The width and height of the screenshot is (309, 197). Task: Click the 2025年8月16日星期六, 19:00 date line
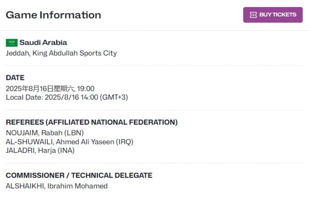tap(50, 88)
